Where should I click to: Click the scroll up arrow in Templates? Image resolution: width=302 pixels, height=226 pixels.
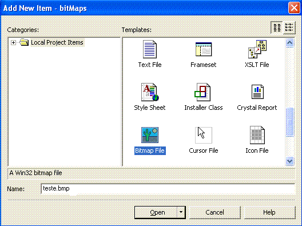coord(289,43)
